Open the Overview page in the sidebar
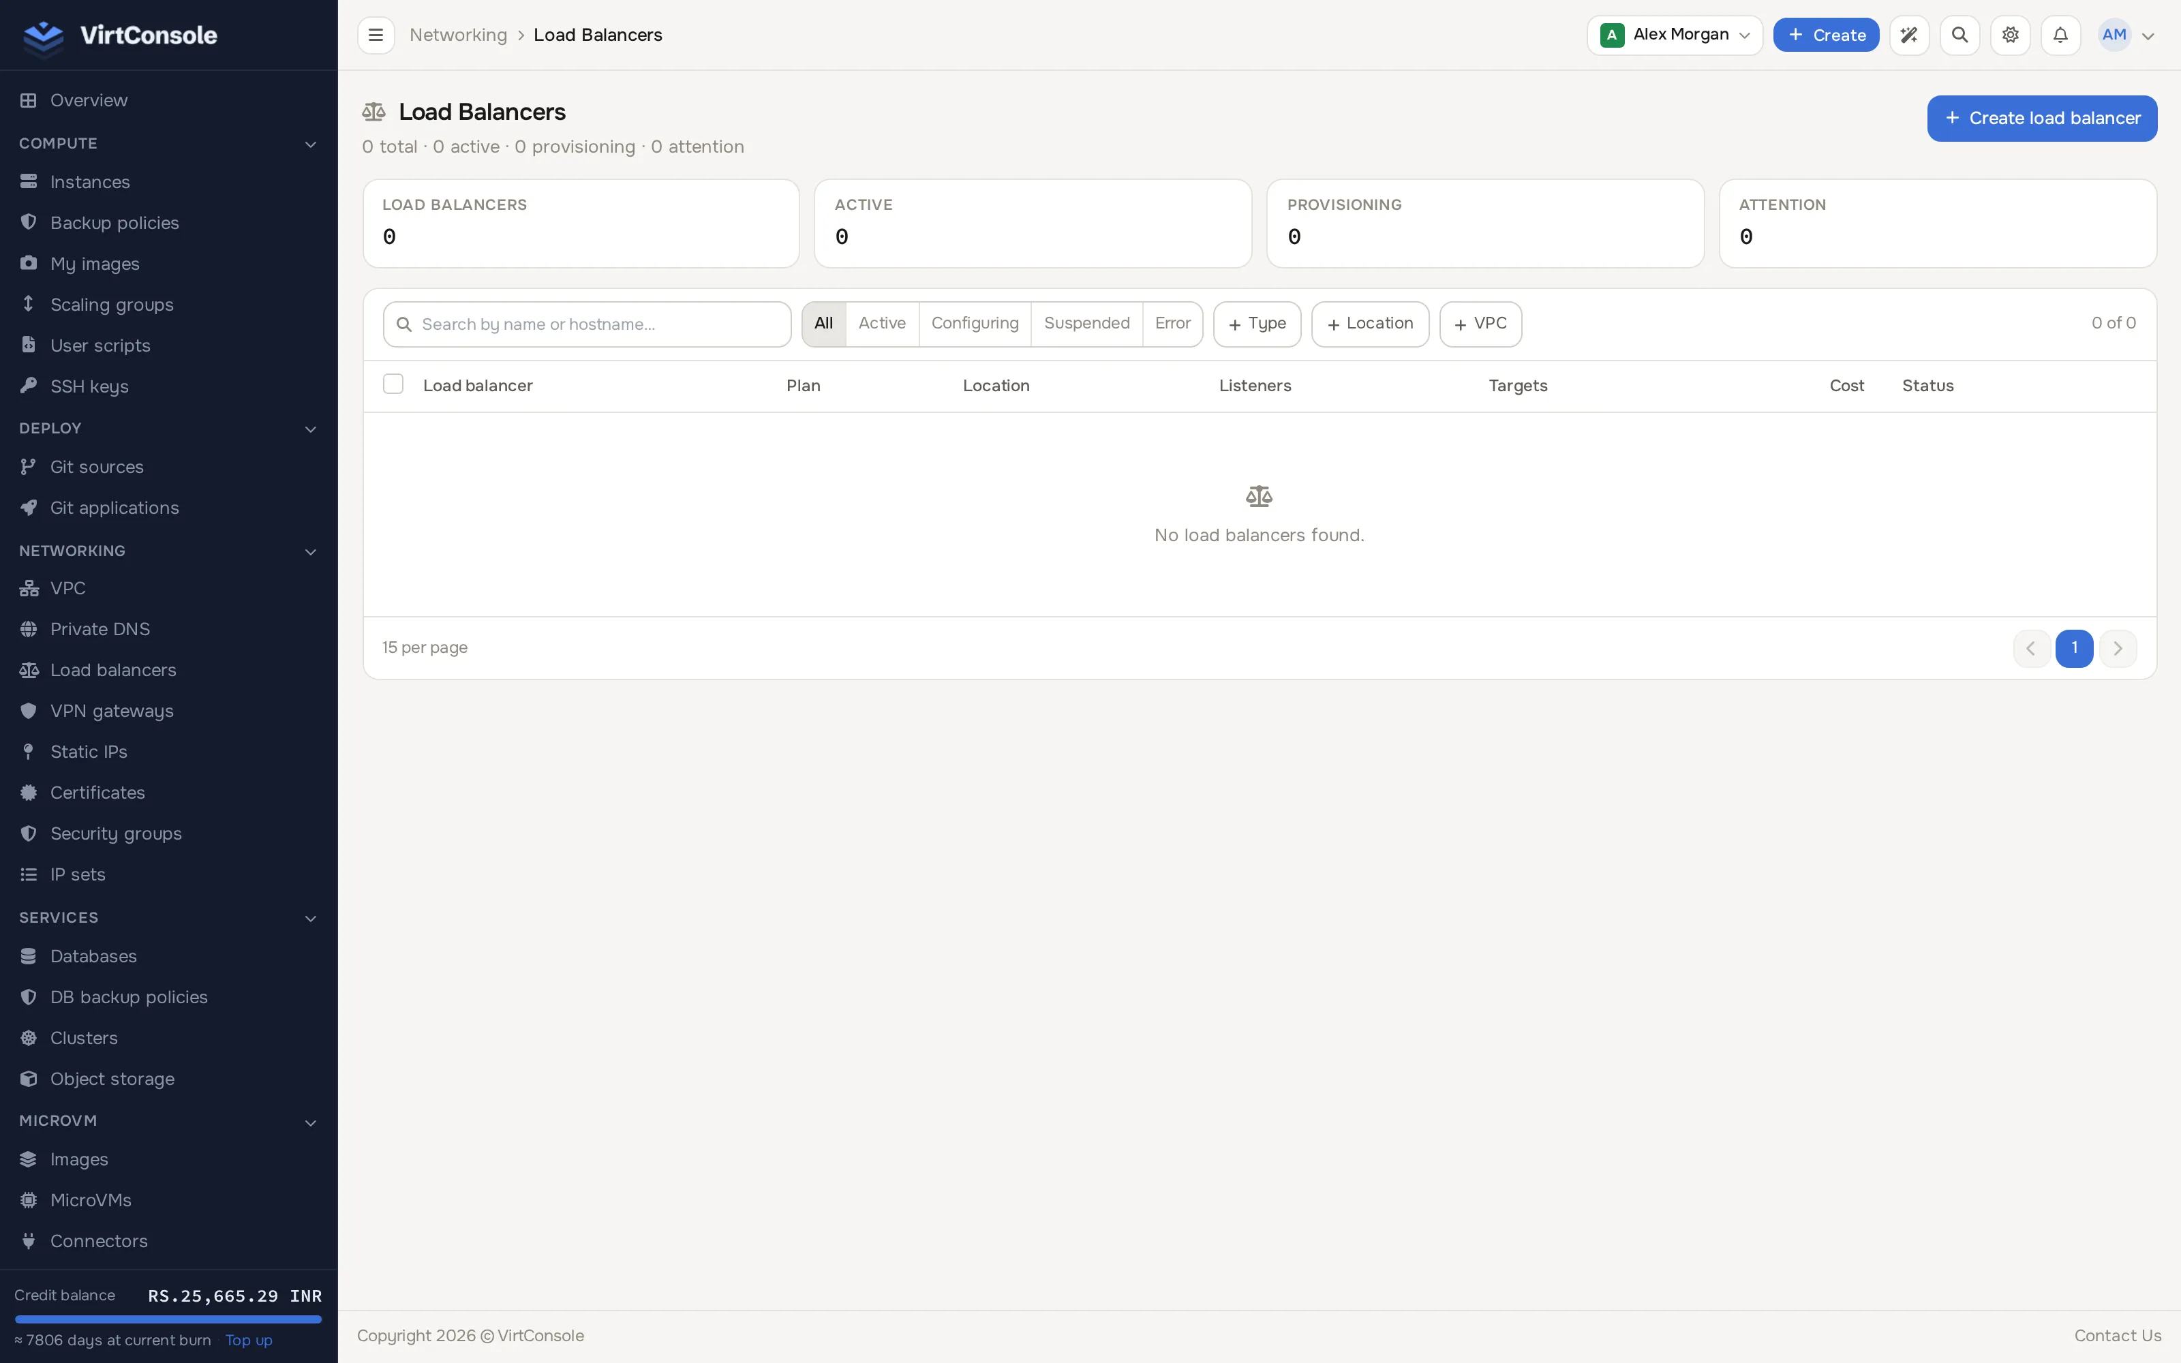This screenshot has width=2181, height=1363. pos(168,100)
